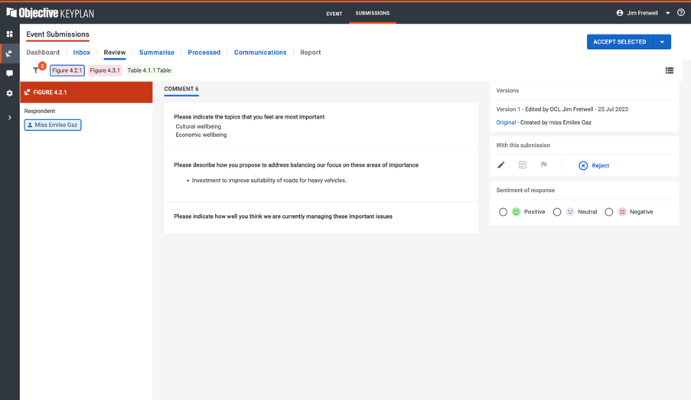Select the Negative sentiment radio button
Viewport: 691px width, 400px height.
(608, 212)
